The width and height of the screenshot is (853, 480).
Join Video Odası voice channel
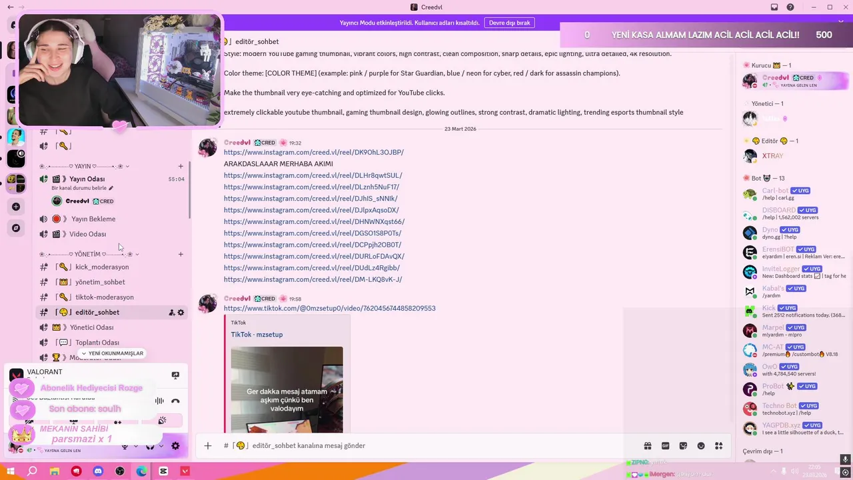[x=111, y=234]
